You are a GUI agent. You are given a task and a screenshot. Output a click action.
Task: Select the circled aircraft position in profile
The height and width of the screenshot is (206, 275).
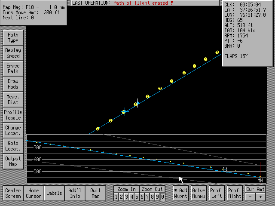click(225, 169)
